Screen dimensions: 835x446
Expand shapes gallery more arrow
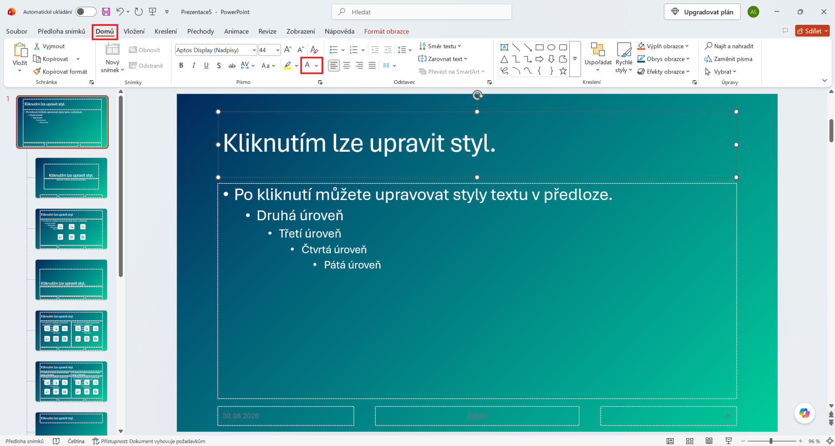point(575,59)
